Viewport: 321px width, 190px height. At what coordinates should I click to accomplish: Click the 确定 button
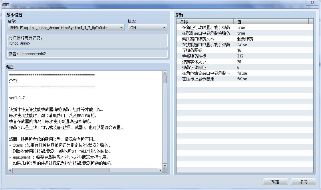(x=275, y=182)
